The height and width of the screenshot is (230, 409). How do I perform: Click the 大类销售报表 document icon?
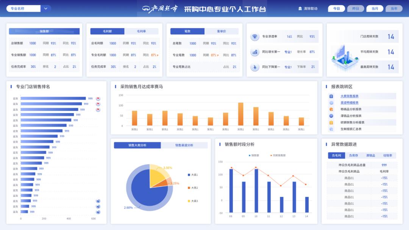(331, 96)
